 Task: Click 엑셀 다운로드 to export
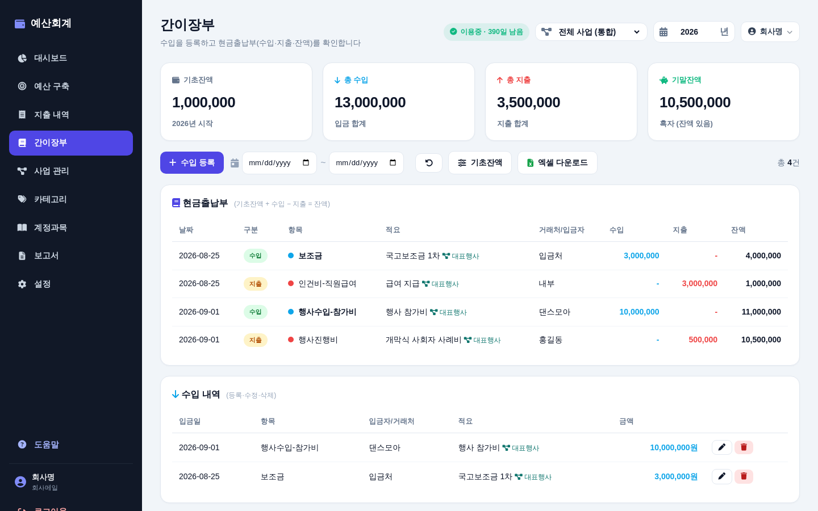click(557, 163)
